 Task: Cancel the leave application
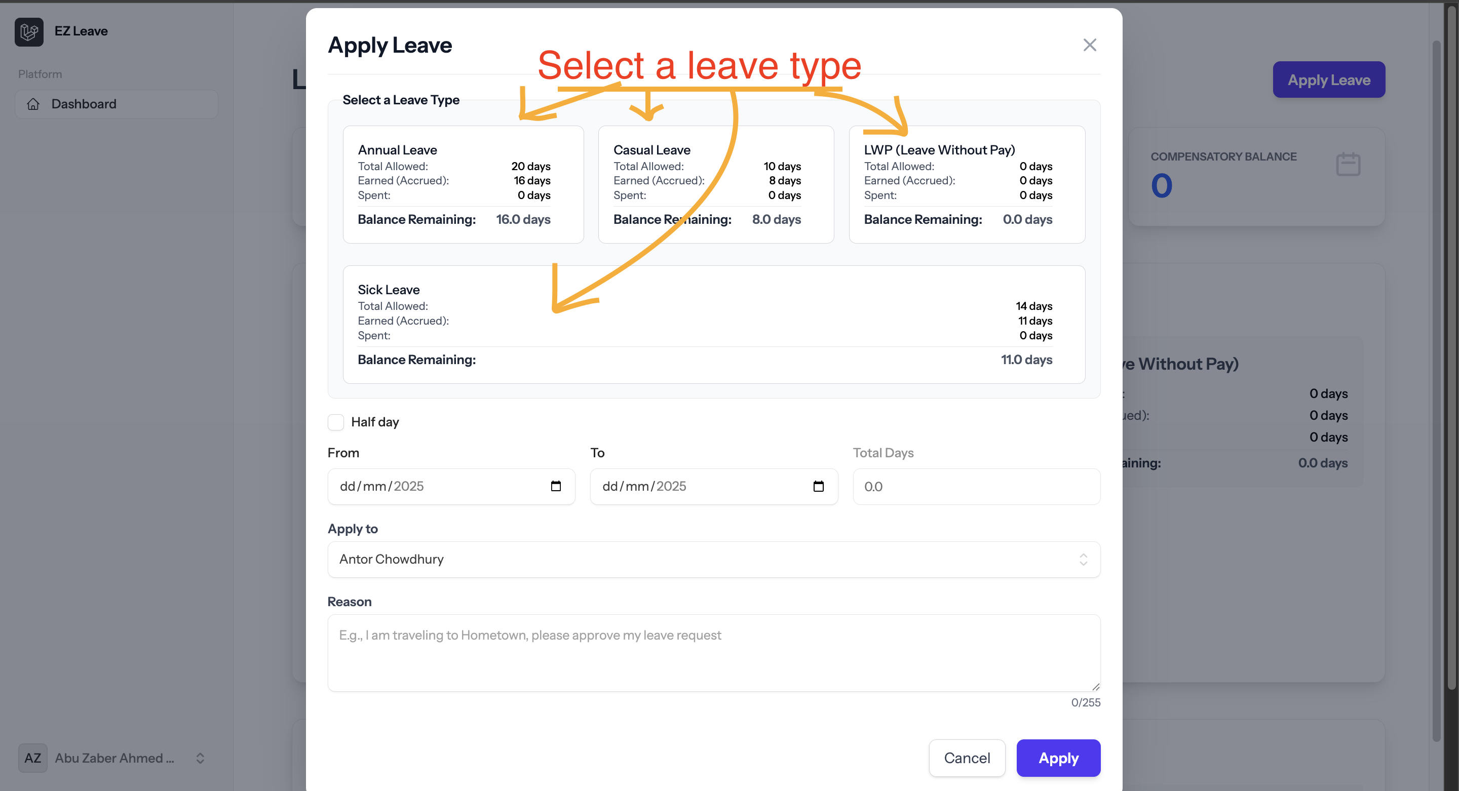[x=967, y=758]
